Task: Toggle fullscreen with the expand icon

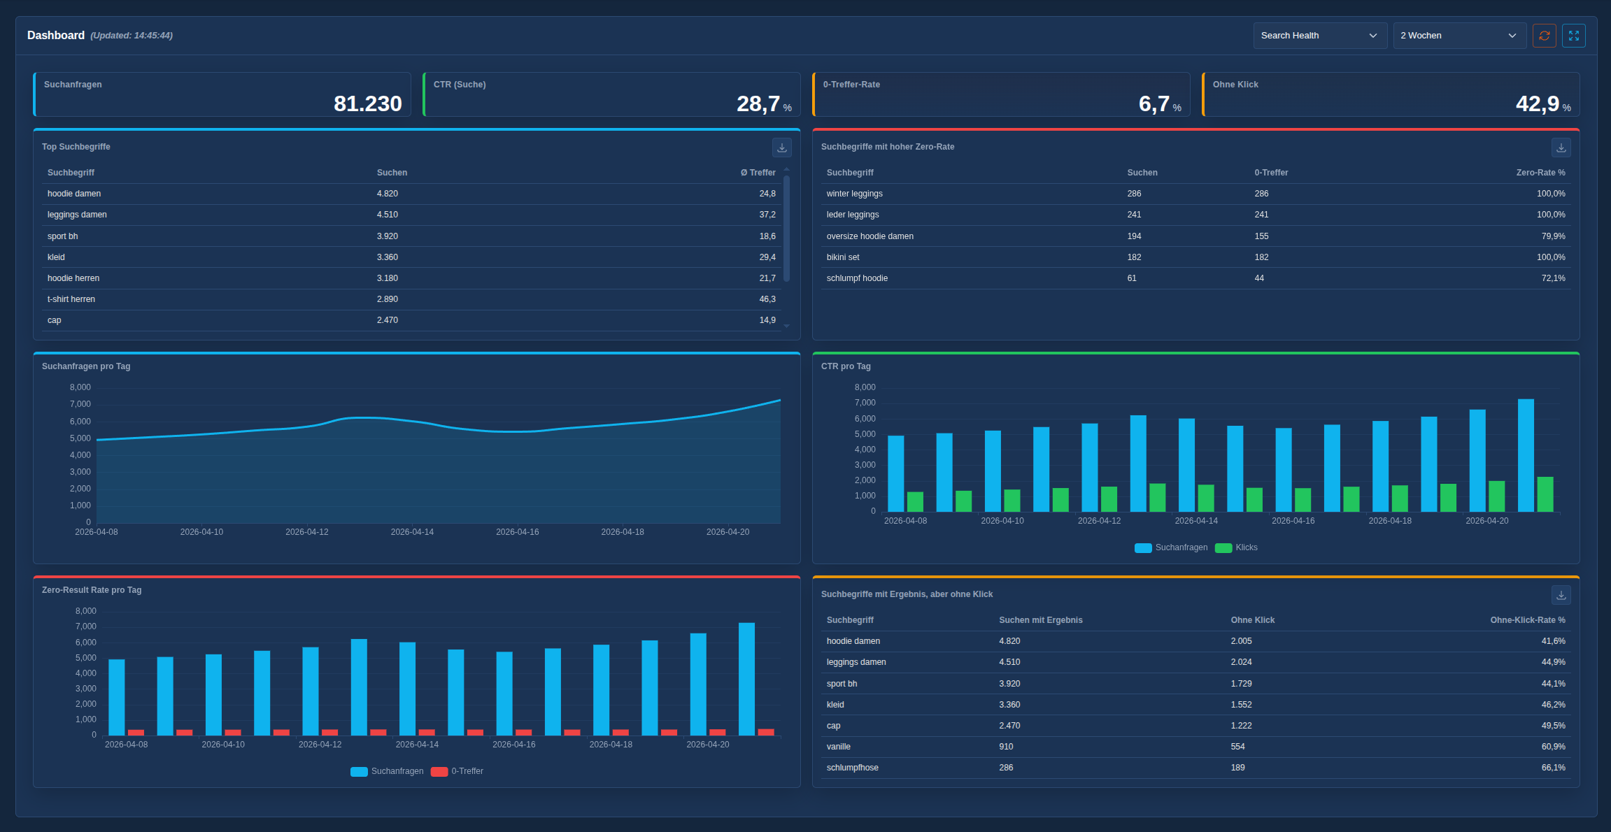Action: click(1573, 36)
